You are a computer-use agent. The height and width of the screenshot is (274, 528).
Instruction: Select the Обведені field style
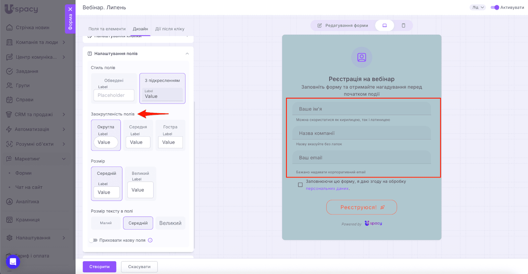[x=114, y=88]
